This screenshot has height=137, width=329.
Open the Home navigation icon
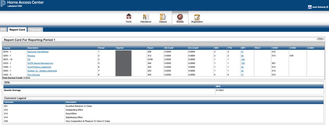point(129,18)
